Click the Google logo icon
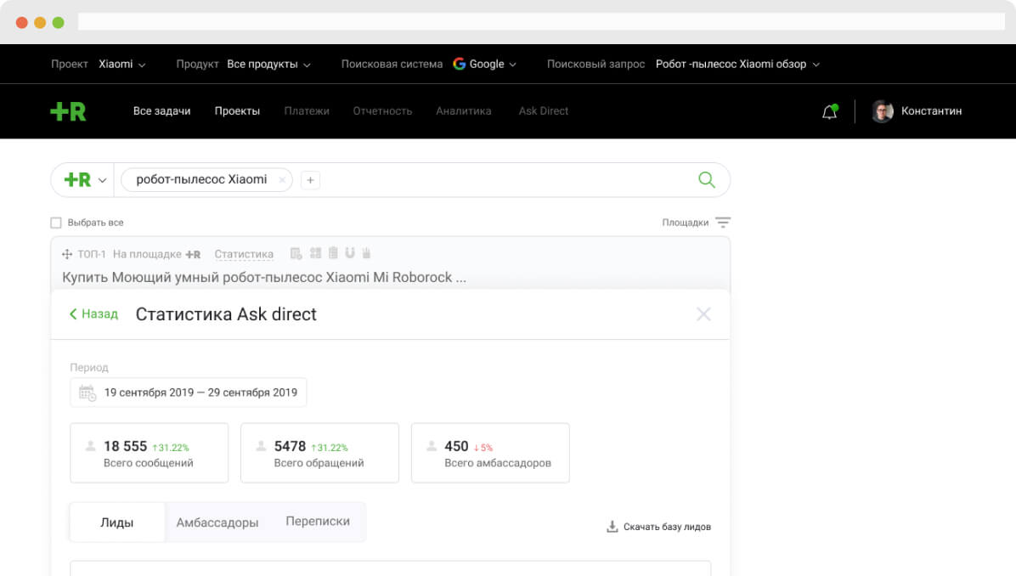Image resolution: width=1016 pixels, height=576 pixels. [460, 64]
